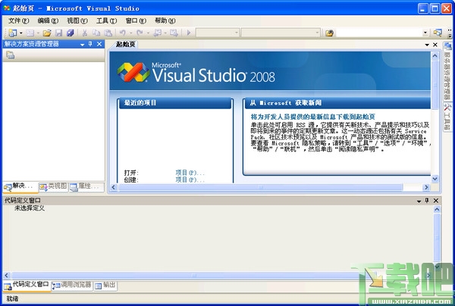The image size is (455, 306).
Task: Close the 解决方案资源管理器 panel
Action: 99,44
